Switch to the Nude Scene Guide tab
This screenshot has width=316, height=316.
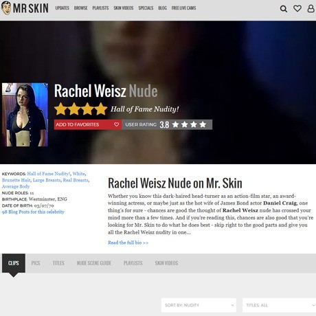(94, 263)
